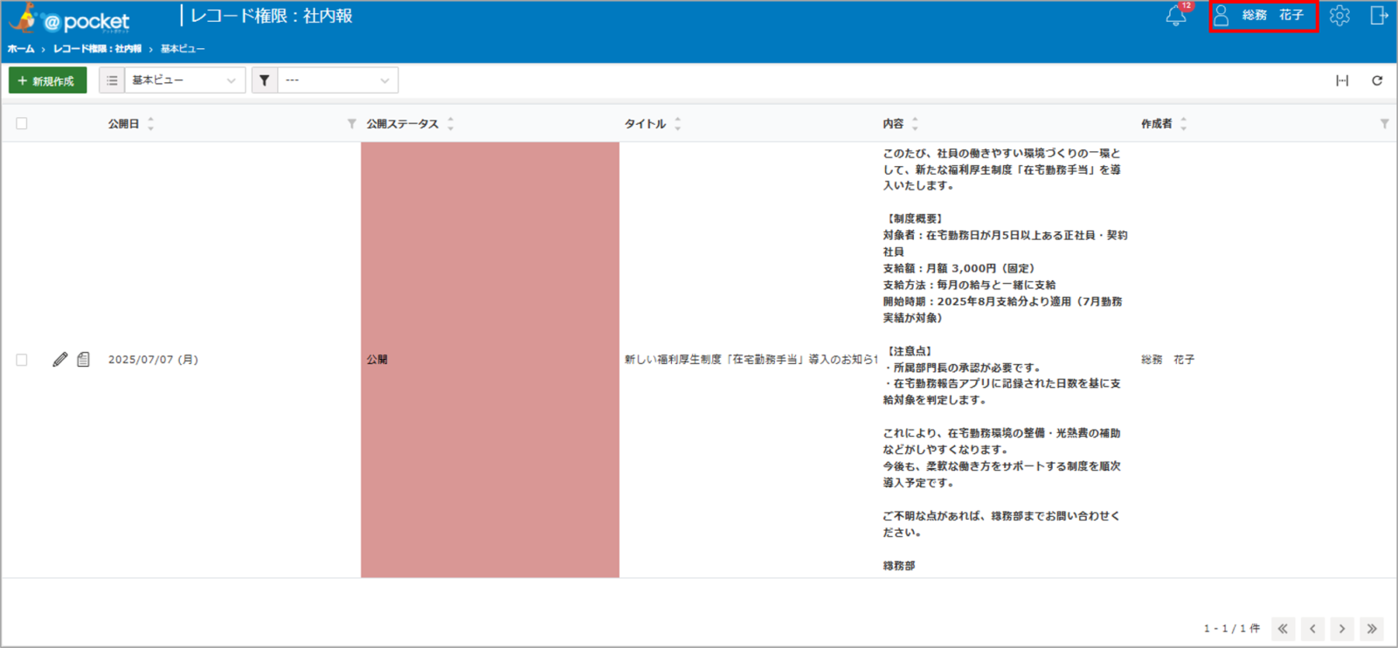This screenshot has height=648, width=1398.
Task: Click the pencil edit icon on record
Action: (x=60, y=359)
